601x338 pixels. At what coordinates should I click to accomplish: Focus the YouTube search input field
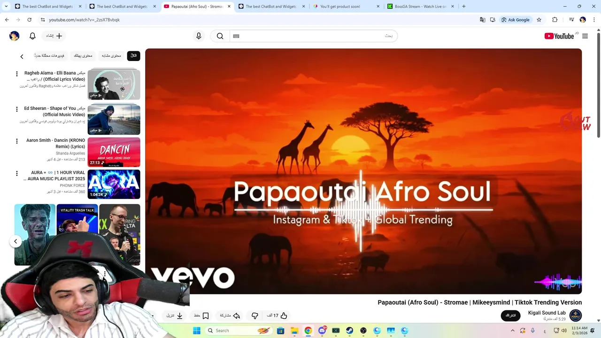tap(313, 36)
